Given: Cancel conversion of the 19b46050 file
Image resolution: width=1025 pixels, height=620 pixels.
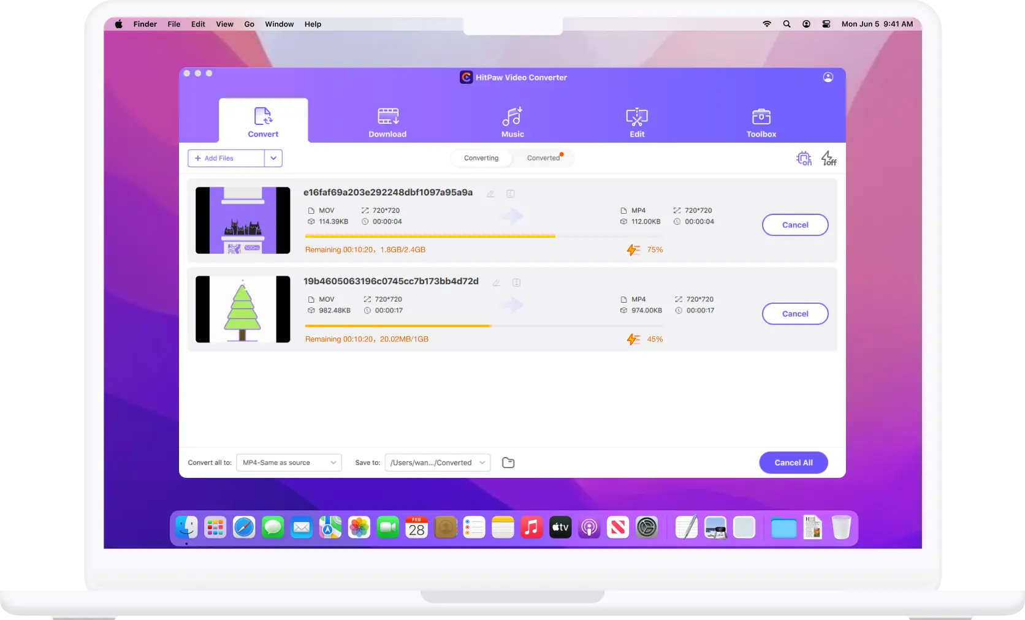Looking at the screenshot, I should pos(795,314).
